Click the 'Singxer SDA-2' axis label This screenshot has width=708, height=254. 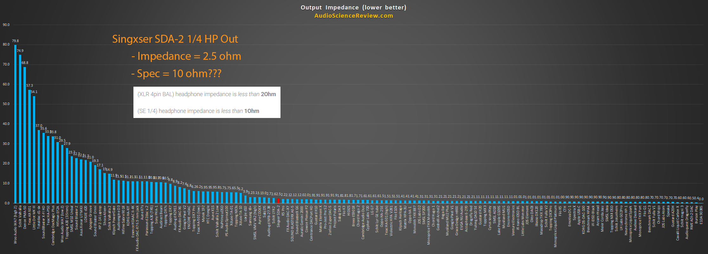[279, 216]
